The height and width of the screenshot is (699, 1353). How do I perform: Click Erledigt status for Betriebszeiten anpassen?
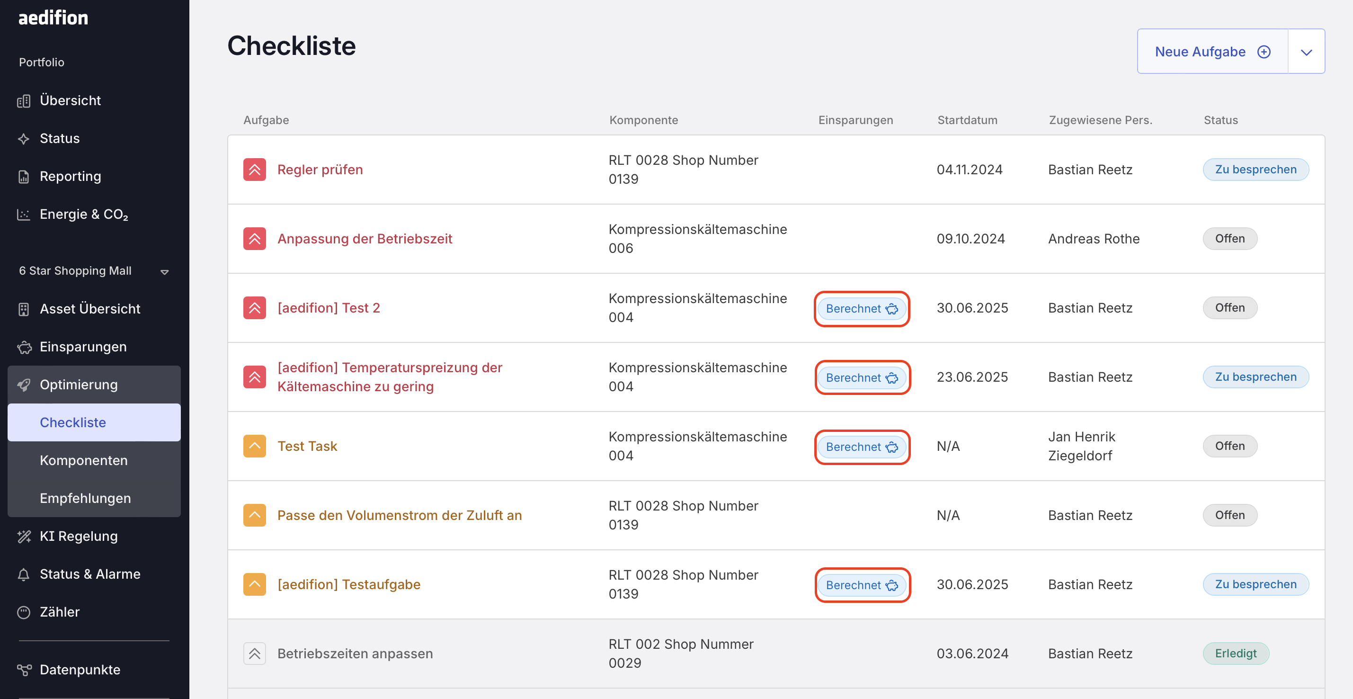point(1235,653)
